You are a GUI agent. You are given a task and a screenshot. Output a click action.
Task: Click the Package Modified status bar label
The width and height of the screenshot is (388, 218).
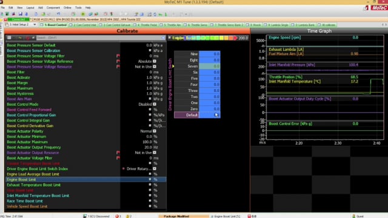click(176, 216)
